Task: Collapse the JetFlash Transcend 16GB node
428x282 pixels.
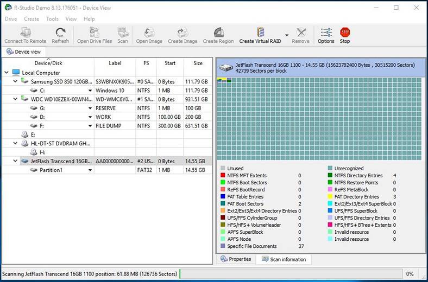Action: 15,161
